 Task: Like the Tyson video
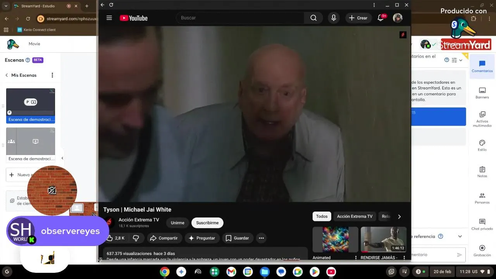click(115, 238)
